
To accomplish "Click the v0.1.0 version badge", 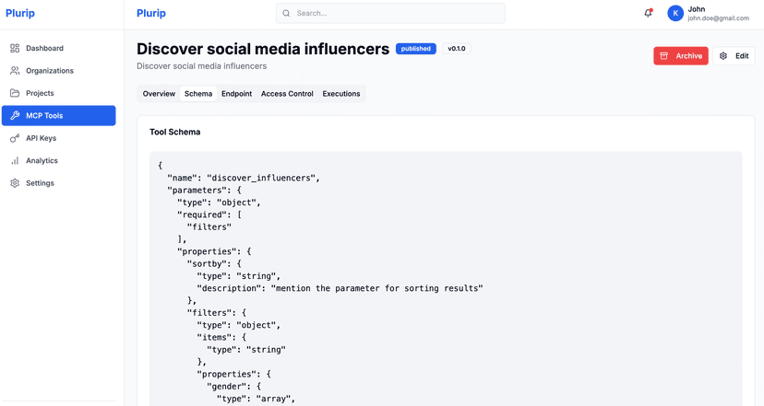I will point(457,49).
